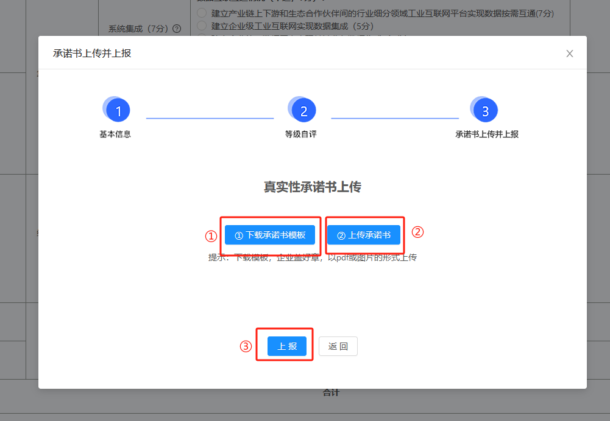This screenshot has width=610, height=421.
Task: Click the ① icon inside 下载承诺书模板 button
Action: (238, 235)
